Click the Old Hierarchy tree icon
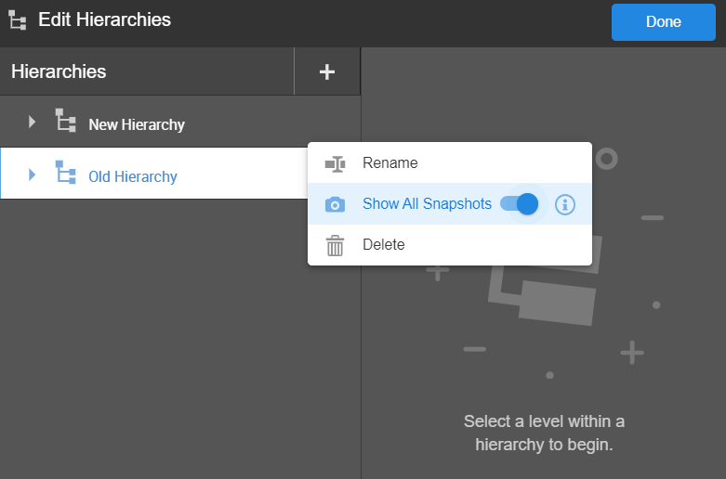This screenshot has width=726, height=479. click(x=66, y=175)
